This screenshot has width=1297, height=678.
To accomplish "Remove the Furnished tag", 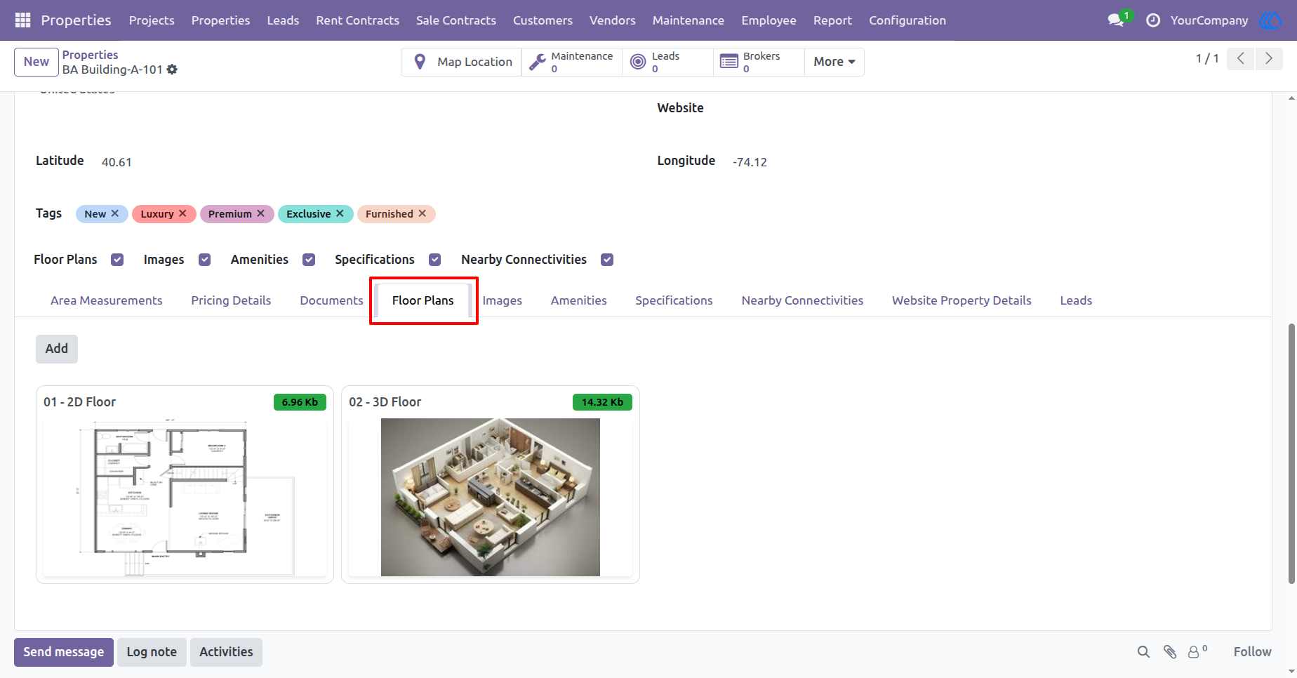I will click(422, 213).
